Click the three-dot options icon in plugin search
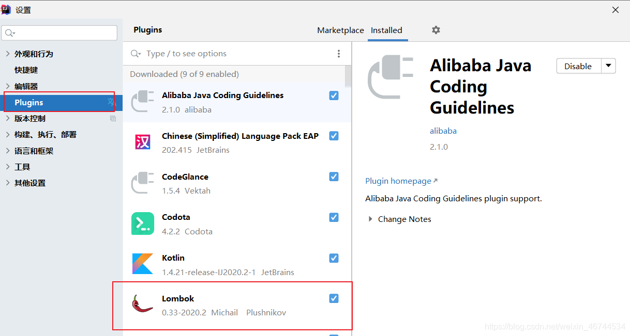The height and width of the screenshot is (336, 630). [x=339, y=54]
